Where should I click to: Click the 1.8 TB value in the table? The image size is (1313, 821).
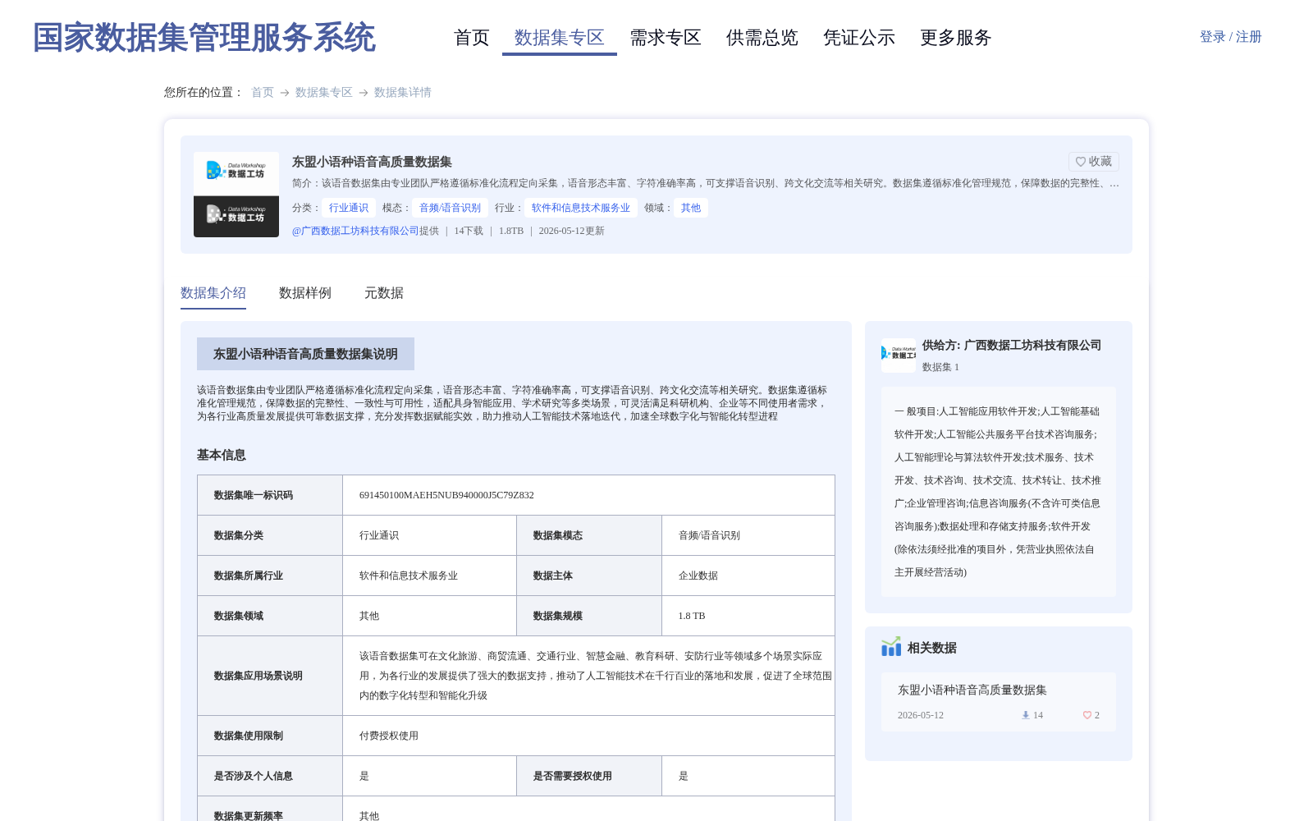[x=692, y=616]
